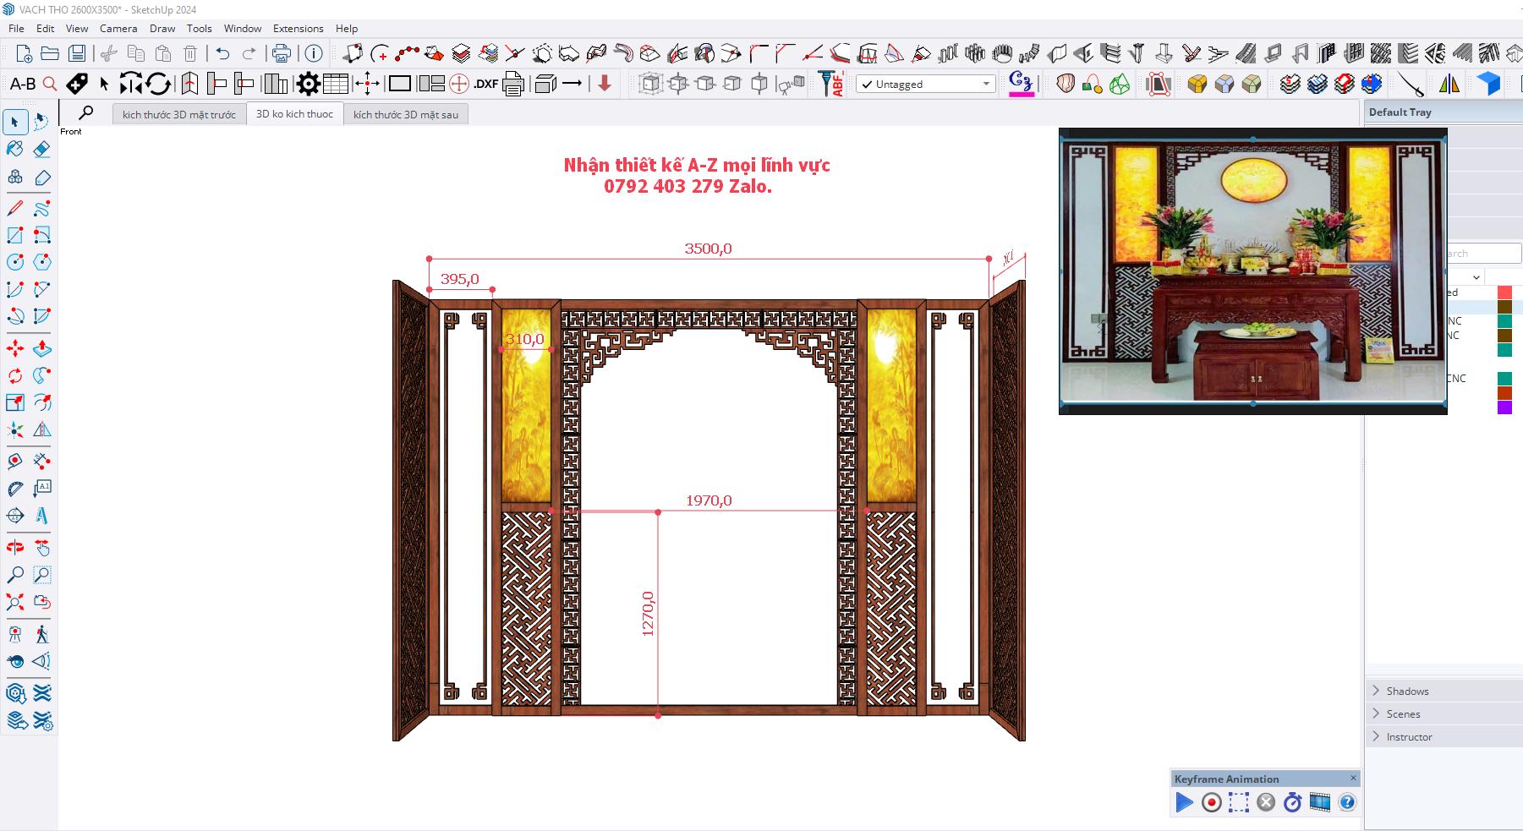The width and height of the screenshot is (1523, 831).
Task: Expand the Instructor panel
Action: point(1409,736)
